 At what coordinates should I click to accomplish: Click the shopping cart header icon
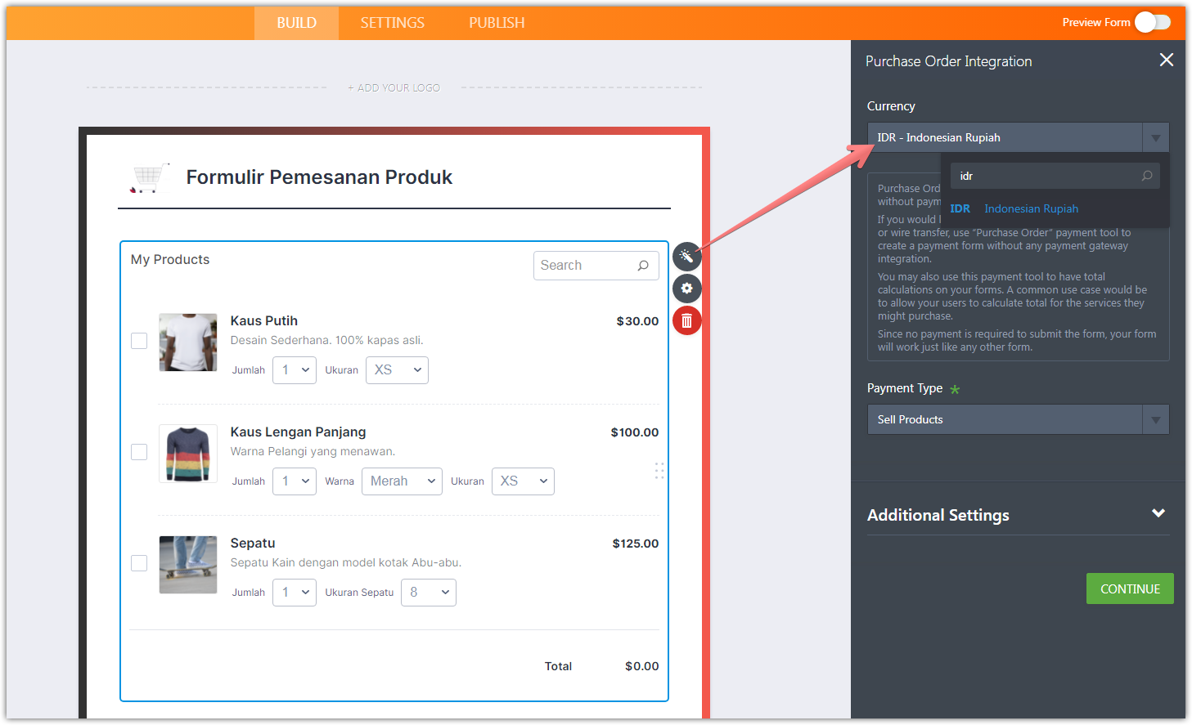[148, 177]
